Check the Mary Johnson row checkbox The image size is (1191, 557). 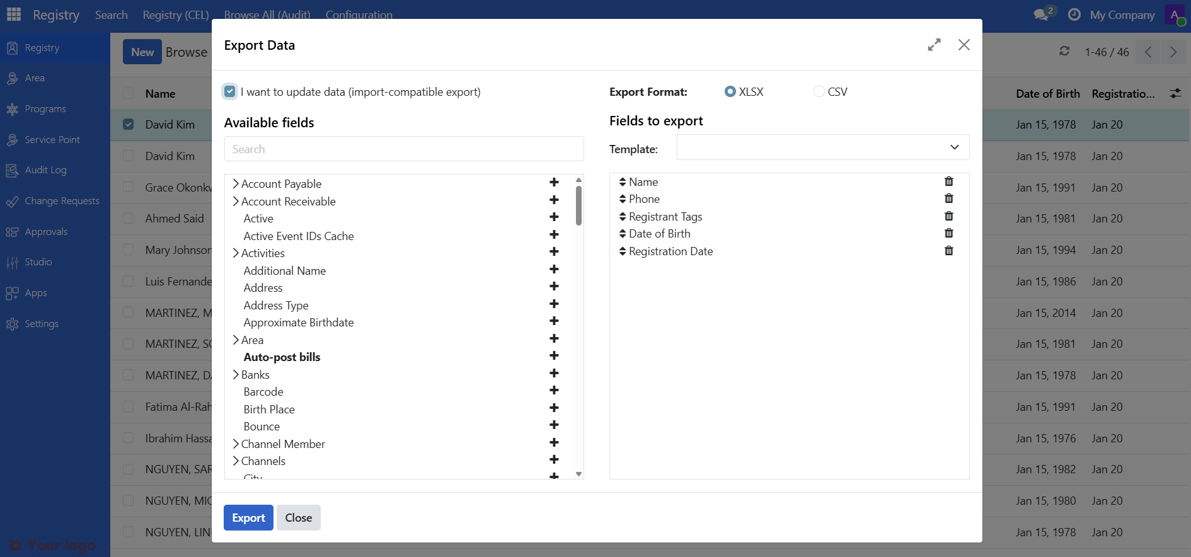(x=129, y=250)
